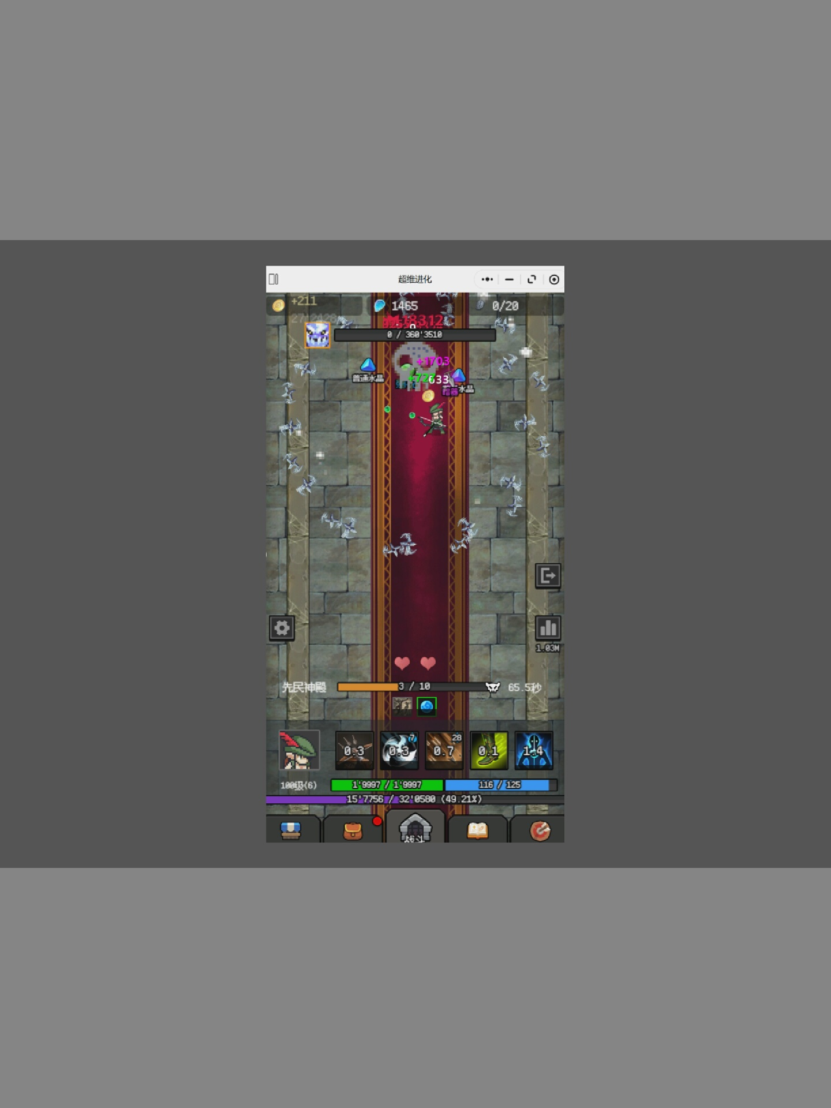This screenshot has height=1108, width=831.
Task: Click the dropped gold coin
Action: click(x=428, y=396)
